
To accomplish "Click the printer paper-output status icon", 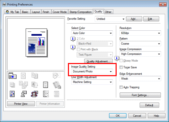I will pyautogui.click(x=13, y=76).
